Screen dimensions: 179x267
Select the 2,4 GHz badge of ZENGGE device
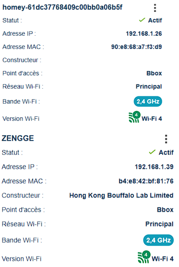pos(158,240)
